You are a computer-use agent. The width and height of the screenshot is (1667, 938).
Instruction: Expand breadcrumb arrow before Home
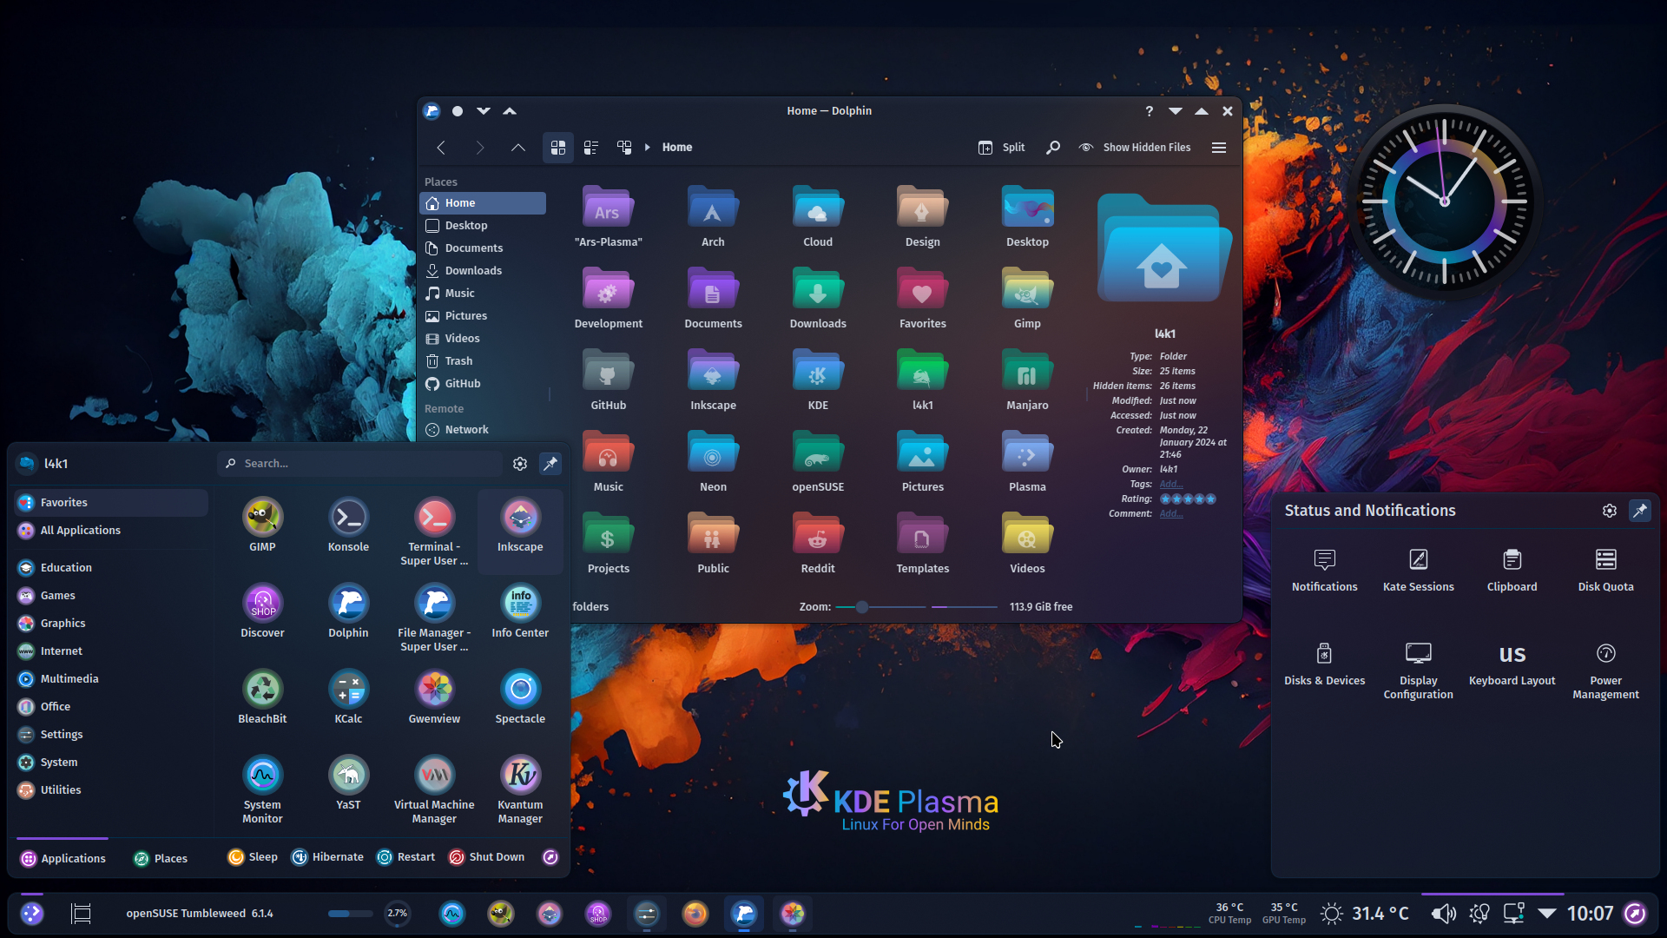click(647, 148)
